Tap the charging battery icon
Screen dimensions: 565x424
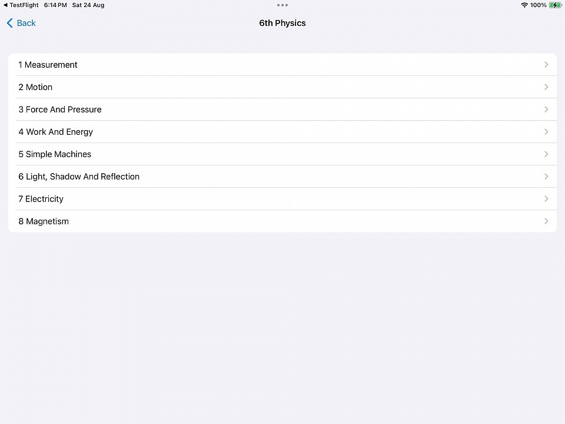pos(555,5)
